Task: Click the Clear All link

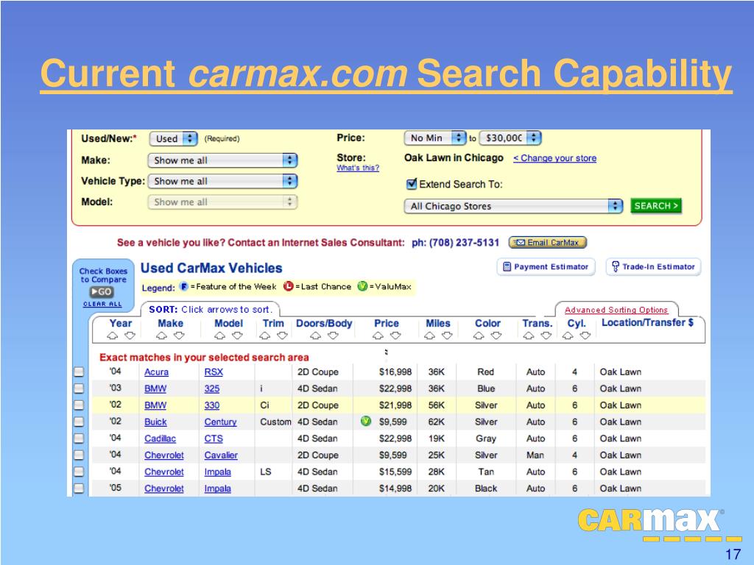Action: (x=102, y=304)
